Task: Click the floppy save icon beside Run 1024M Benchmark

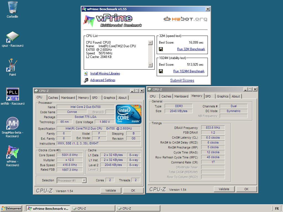Action: tap(161, 71)
